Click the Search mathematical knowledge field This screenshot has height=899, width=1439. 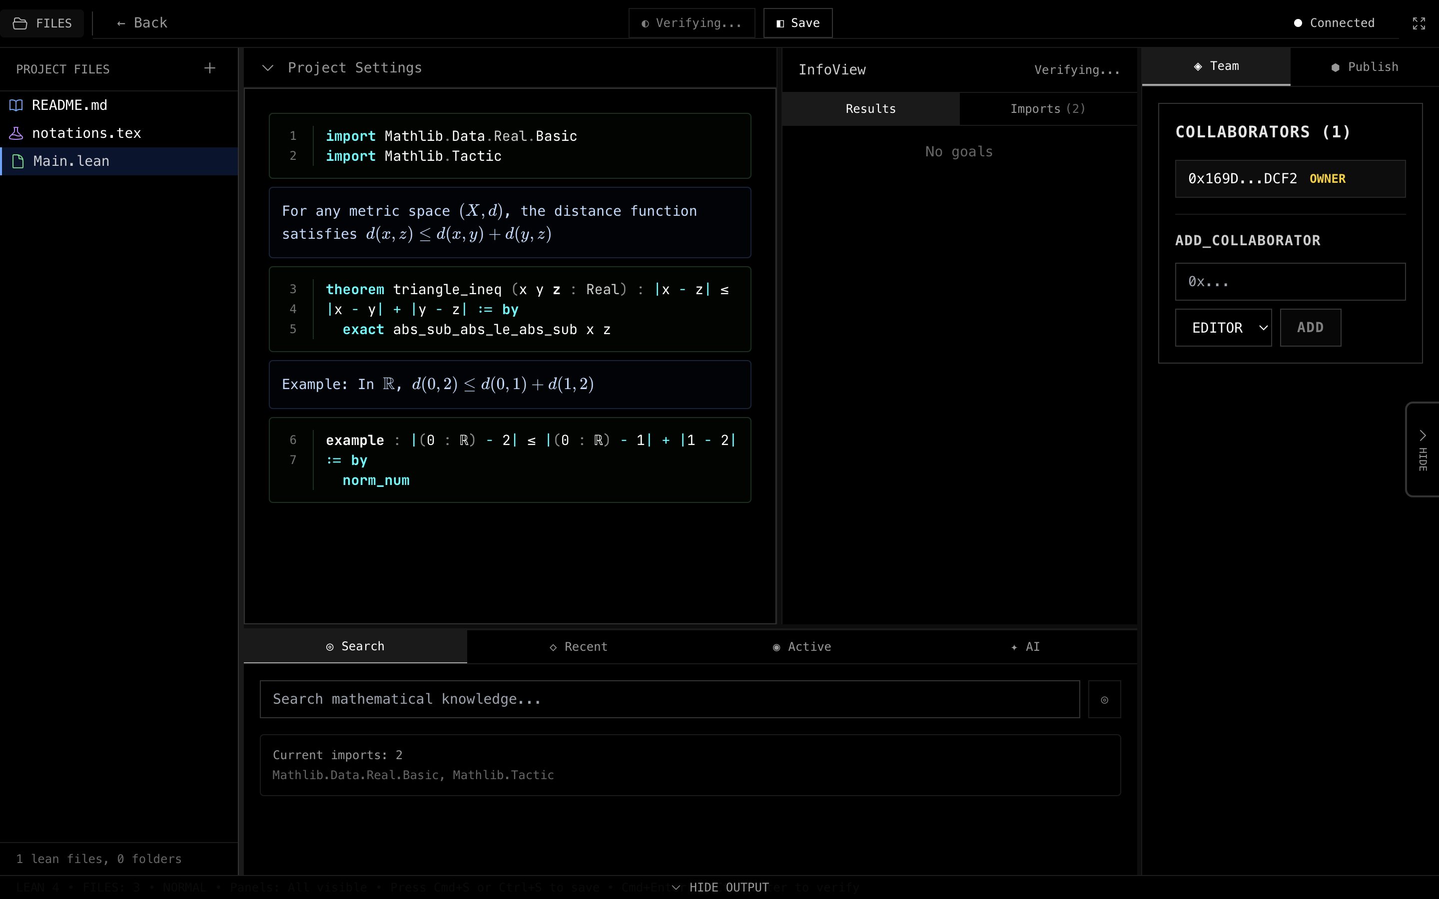[x=669, y=699]
